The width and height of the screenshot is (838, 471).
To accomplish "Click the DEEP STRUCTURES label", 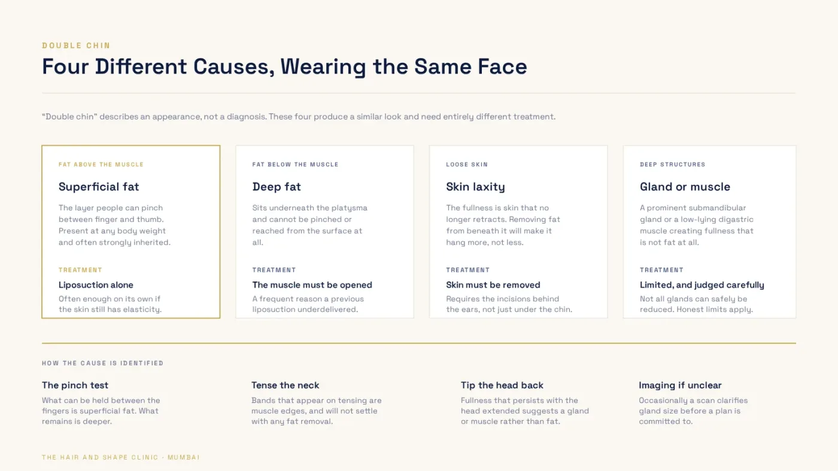I will (672, 164).
